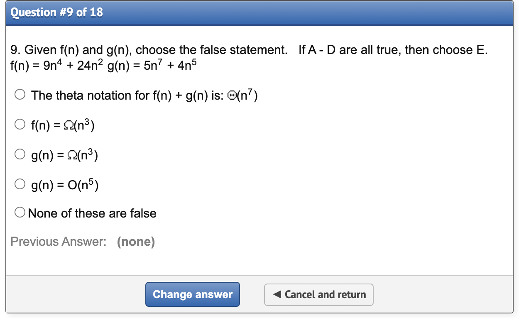519x318 pixels.
Task: Click the option text 'f(n) = Ω(n³)'
Action: (x=61, y=125)
